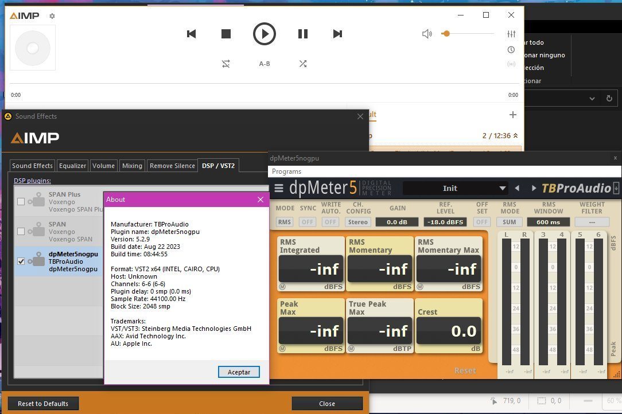Viewport: 622px width, 414px height.
Task: Set an A-B repeat section
Action: coord(264,64)
